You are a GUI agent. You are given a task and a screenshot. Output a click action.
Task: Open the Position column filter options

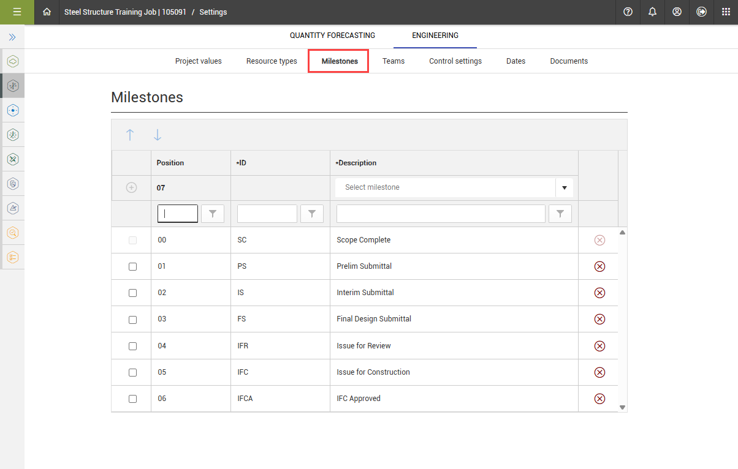point(213,214)
